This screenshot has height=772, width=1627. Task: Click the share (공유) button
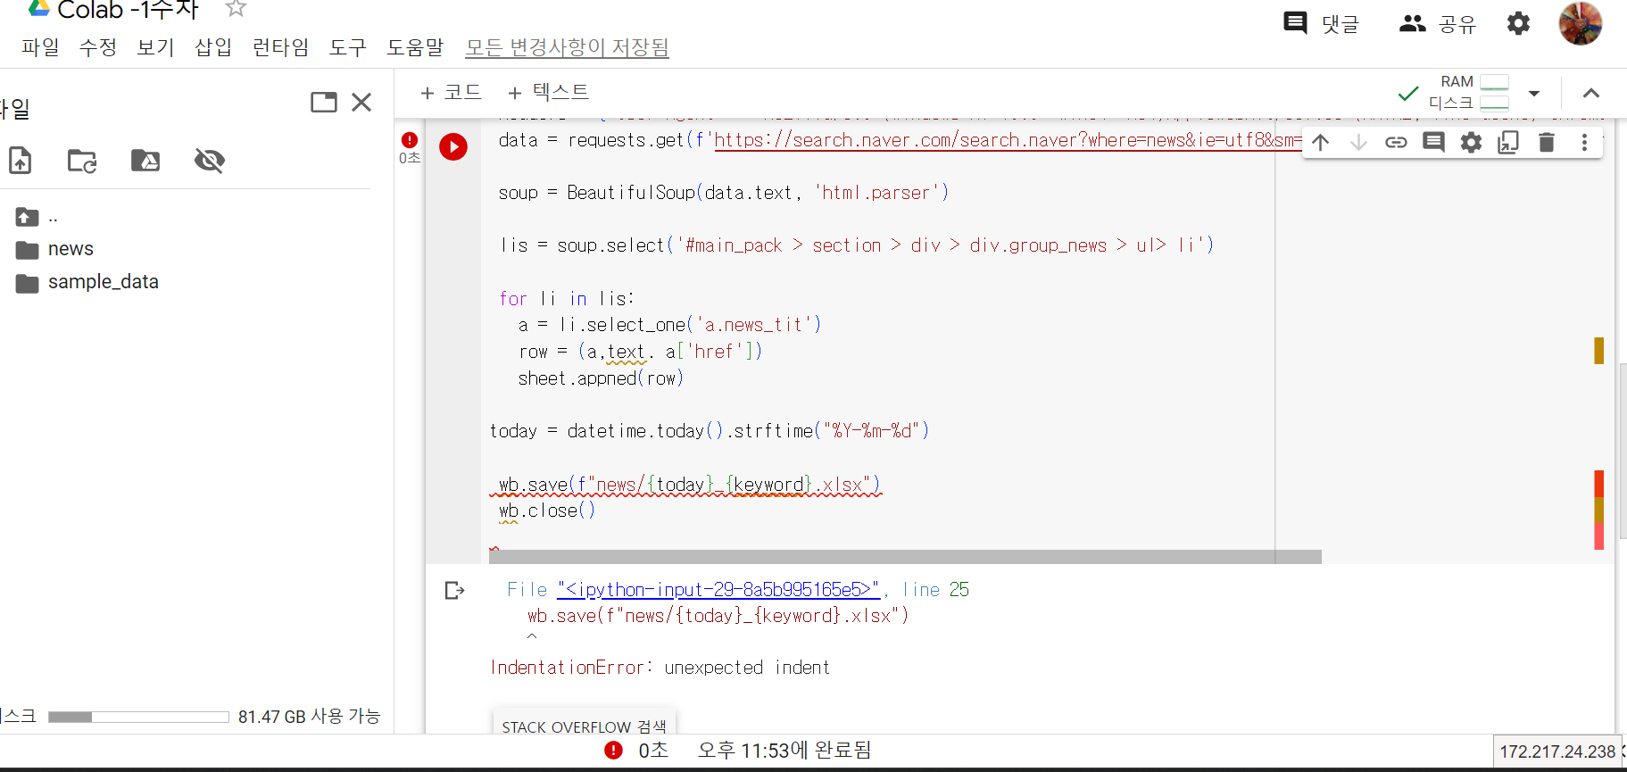[1438, 23]
